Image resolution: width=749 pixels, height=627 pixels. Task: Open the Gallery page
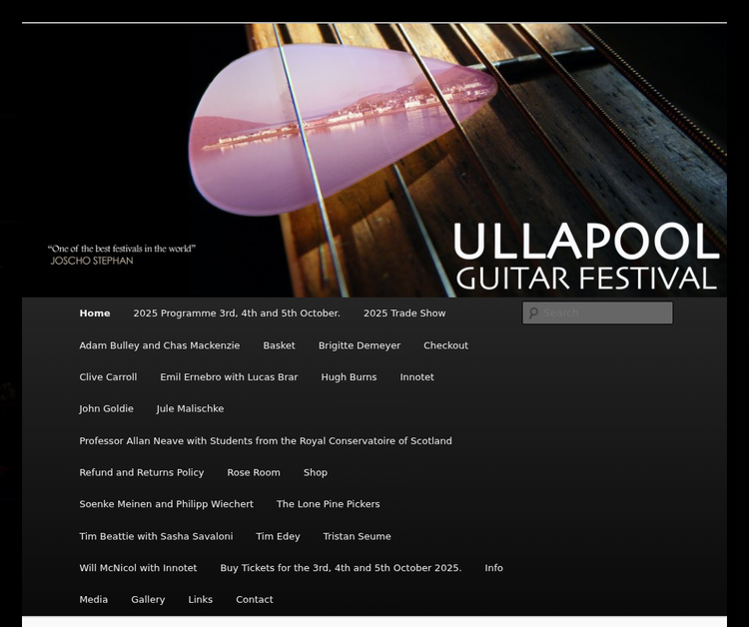[148, 600]
